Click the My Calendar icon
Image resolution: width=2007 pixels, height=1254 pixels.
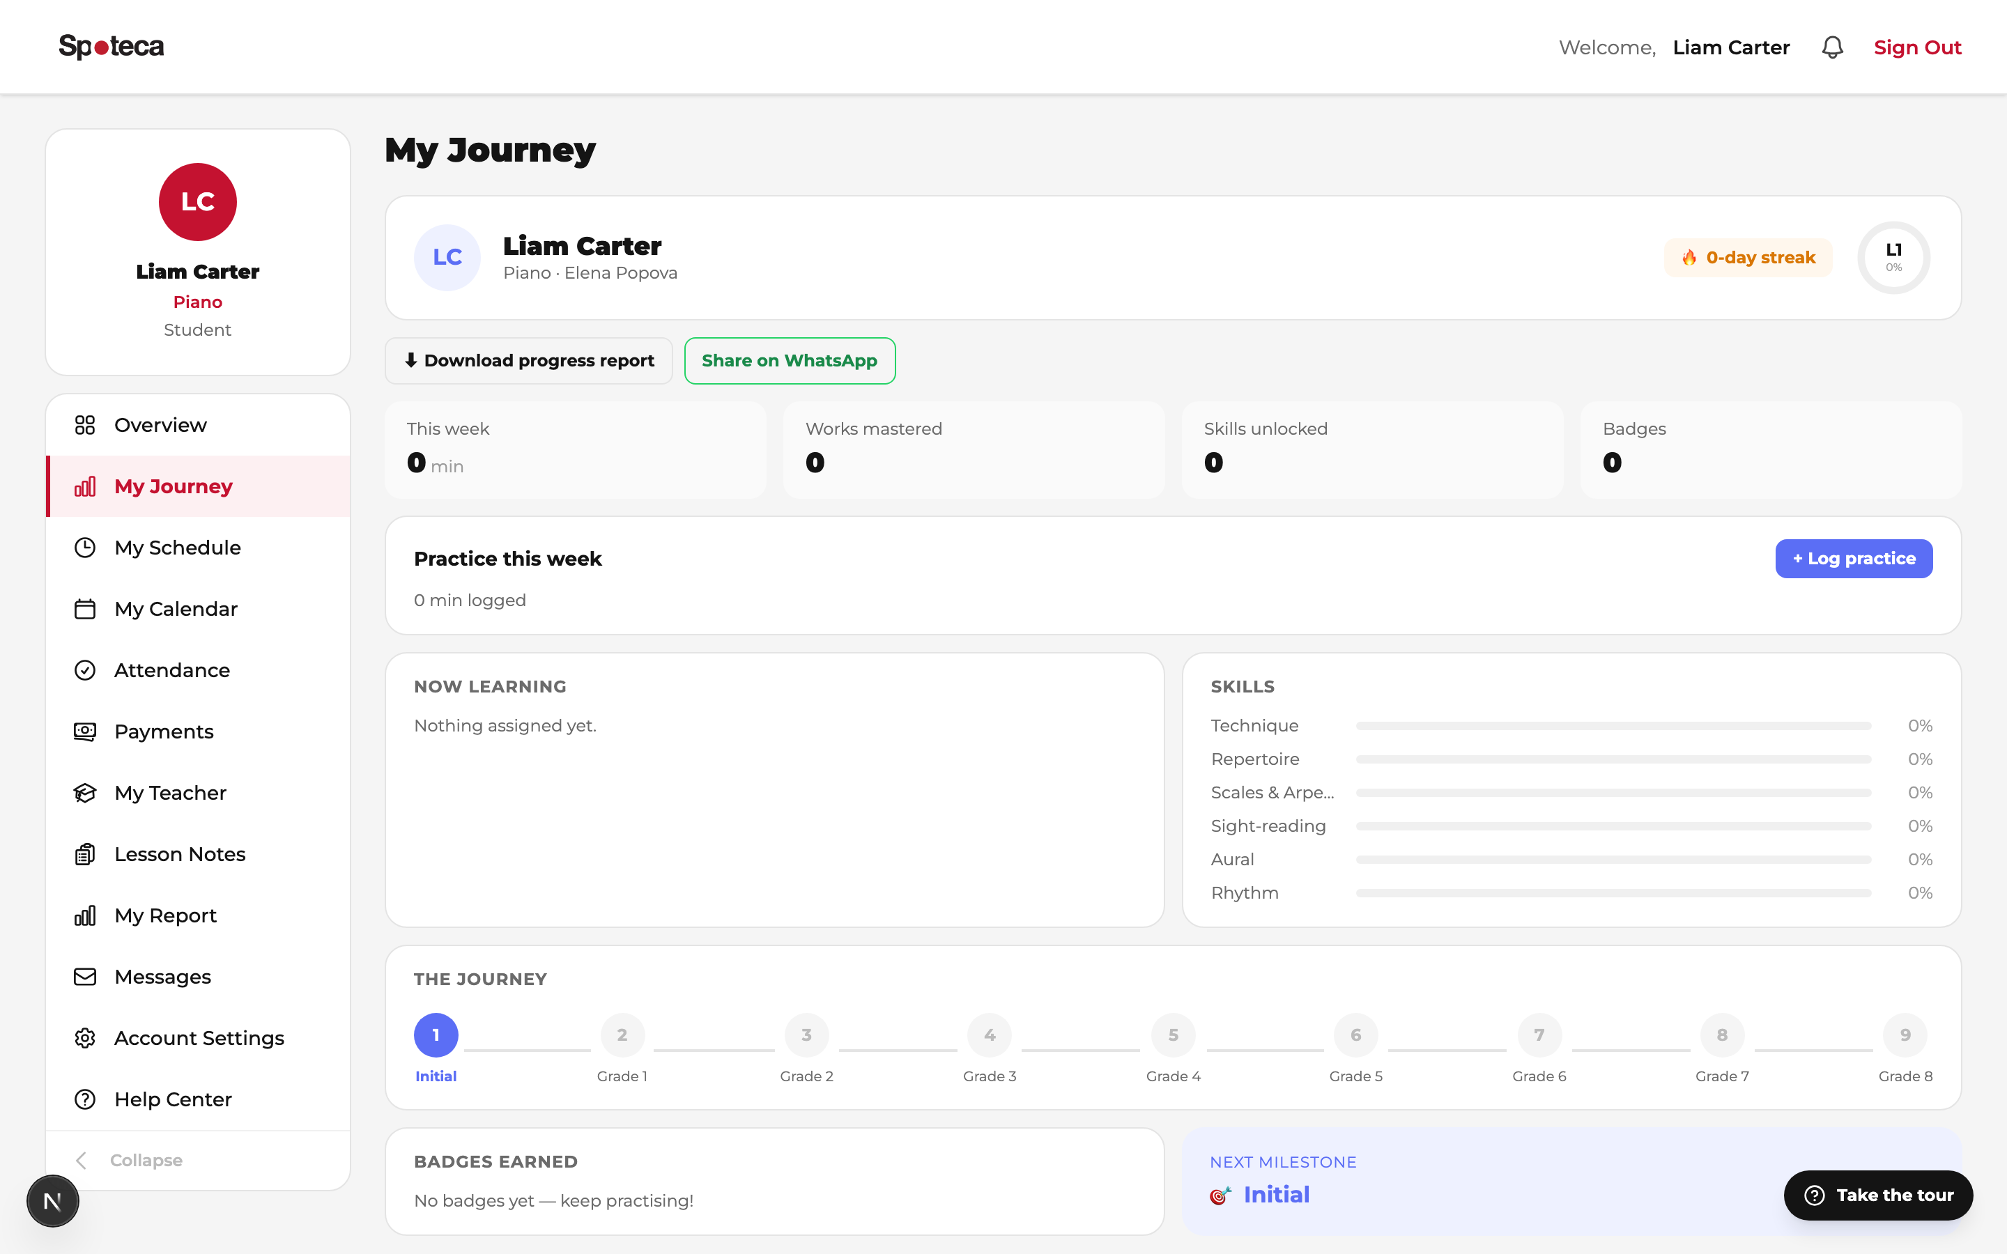(84, 609)
